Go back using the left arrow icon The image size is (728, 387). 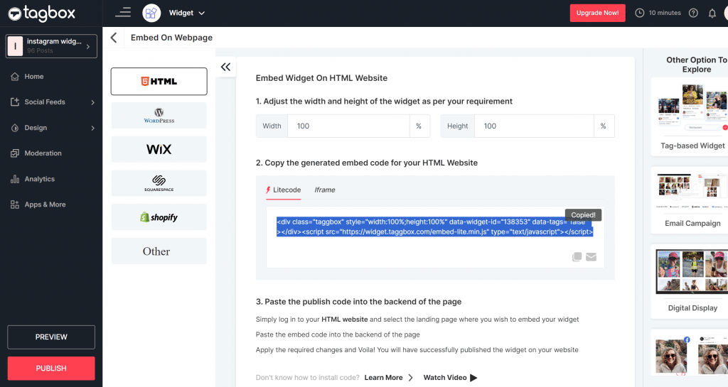pos(114,38)
